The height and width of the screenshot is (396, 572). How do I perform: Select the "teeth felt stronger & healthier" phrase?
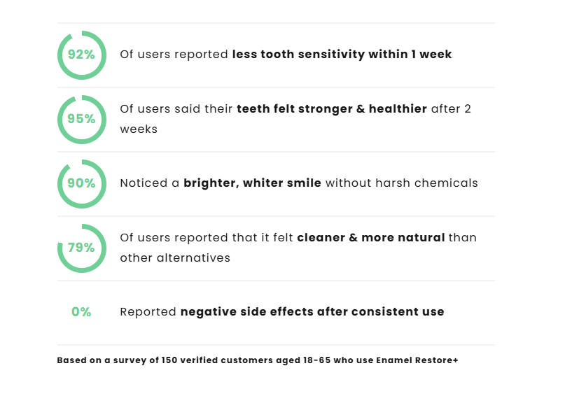331,108
